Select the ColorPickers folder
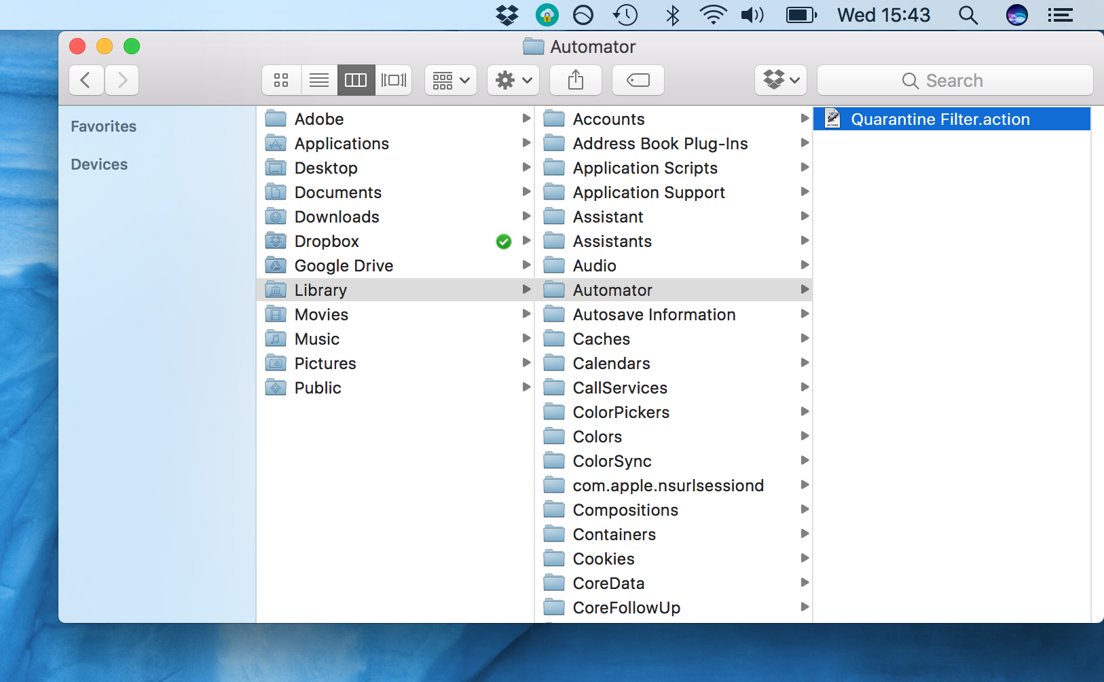 (x=674, y=412)
